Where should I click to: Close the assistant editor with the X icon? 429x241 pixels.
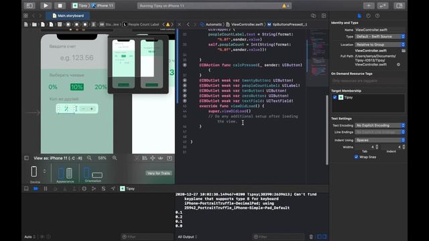(x=179, y=24)
